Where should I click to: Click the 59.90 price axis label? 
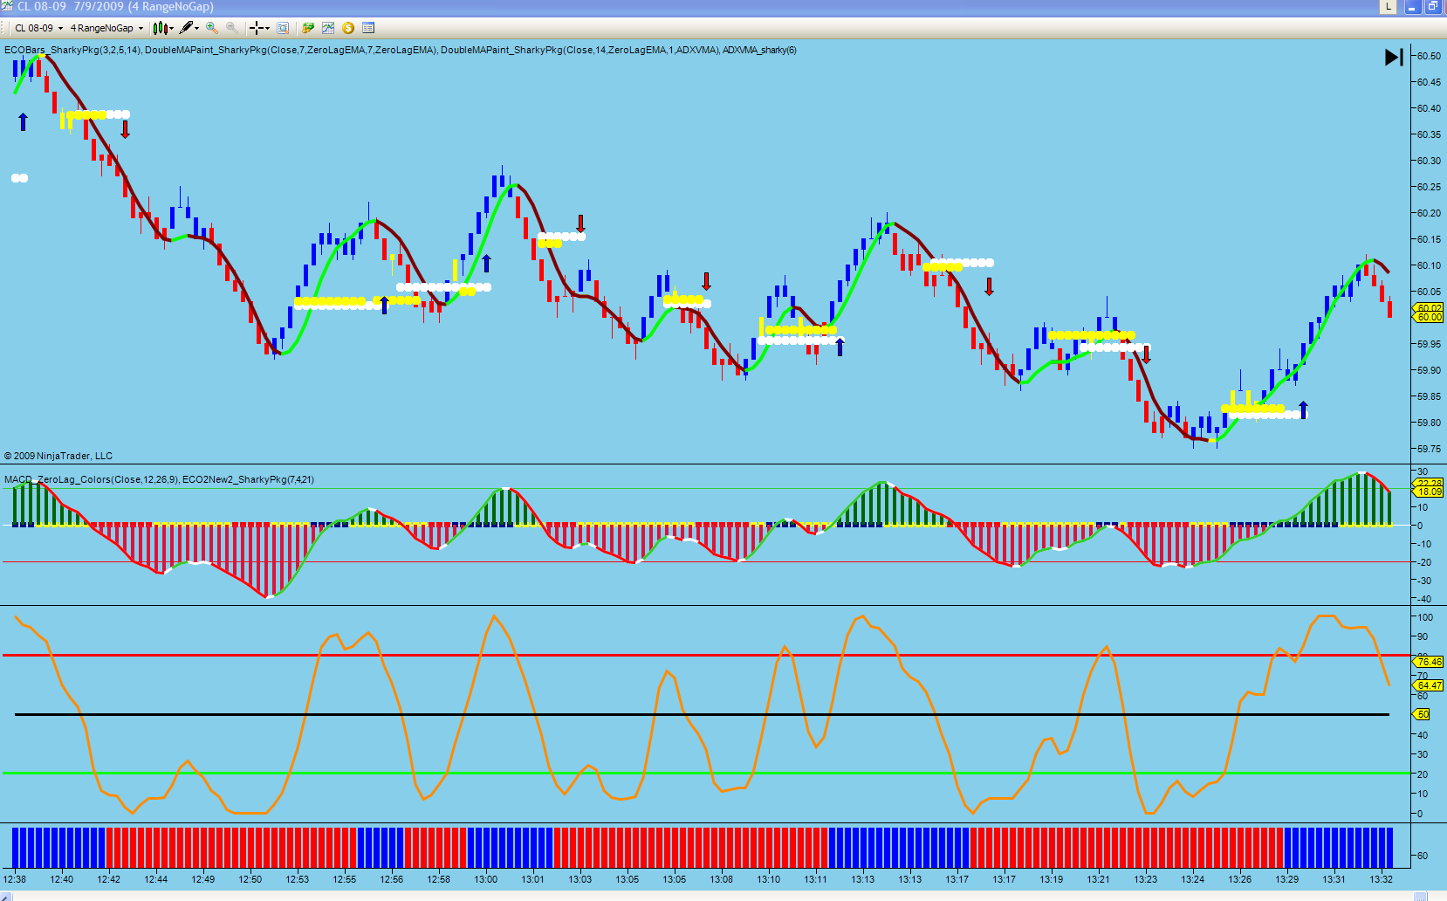(1429, 370)
